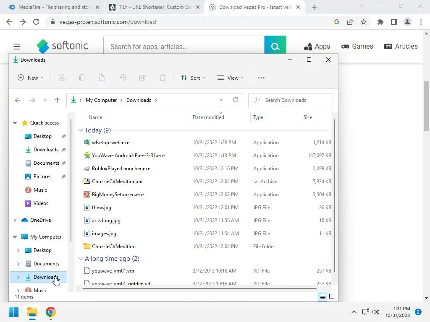
Task: Click the Share icon in Explorer toolbar
Action: [x=142, y=78]
